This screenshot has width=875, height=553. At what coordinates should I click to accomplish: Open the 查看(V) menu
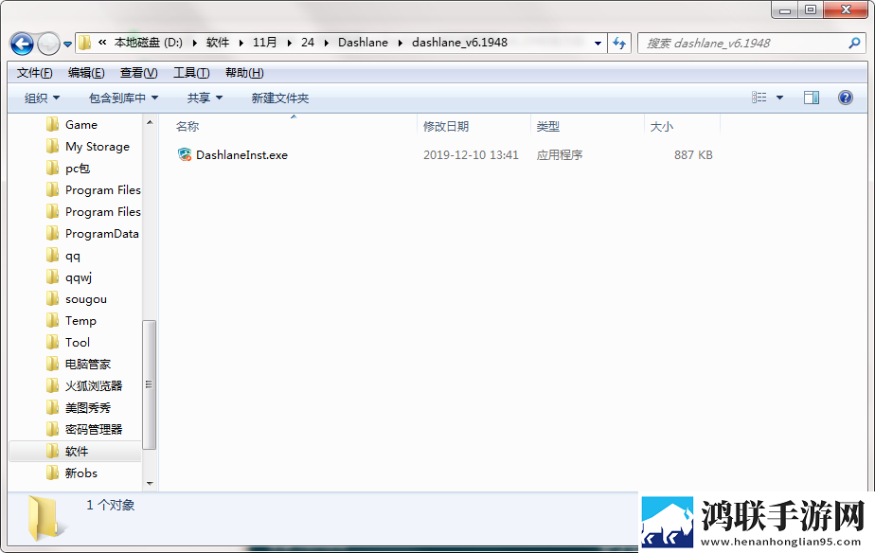click(138, 73)
